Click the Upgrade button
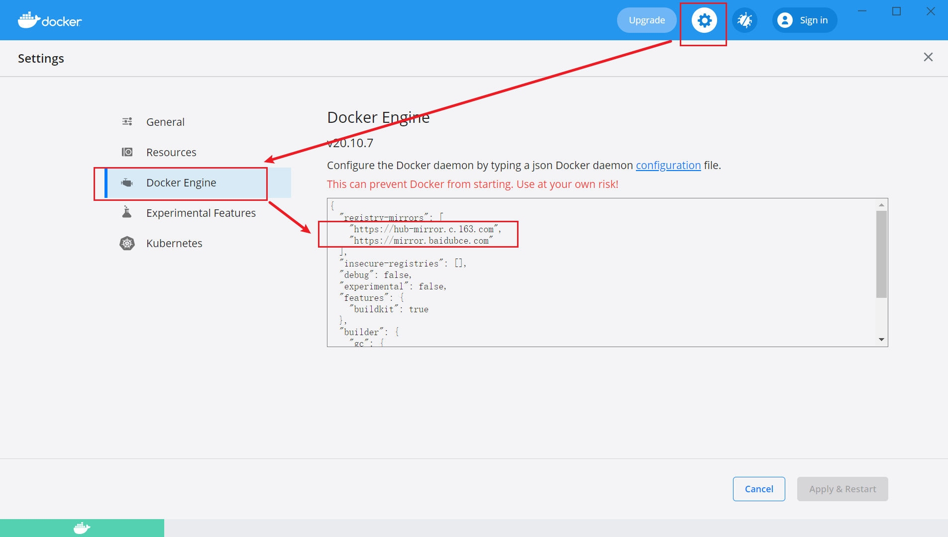This screenshot has width=948, height=537. click(x=646, y=20)
